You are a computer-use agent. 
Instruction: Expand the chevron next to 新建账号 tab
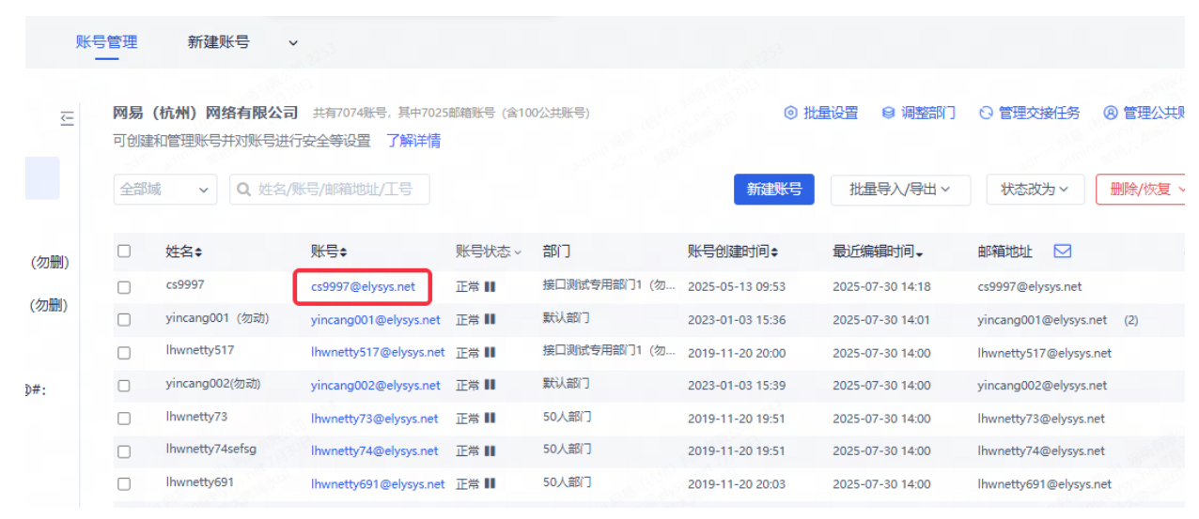tap(292, 43)
